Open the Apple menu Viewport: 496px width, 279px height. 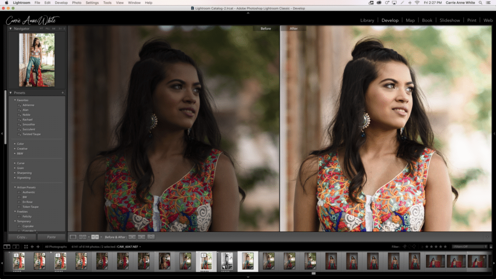(6, 2)
